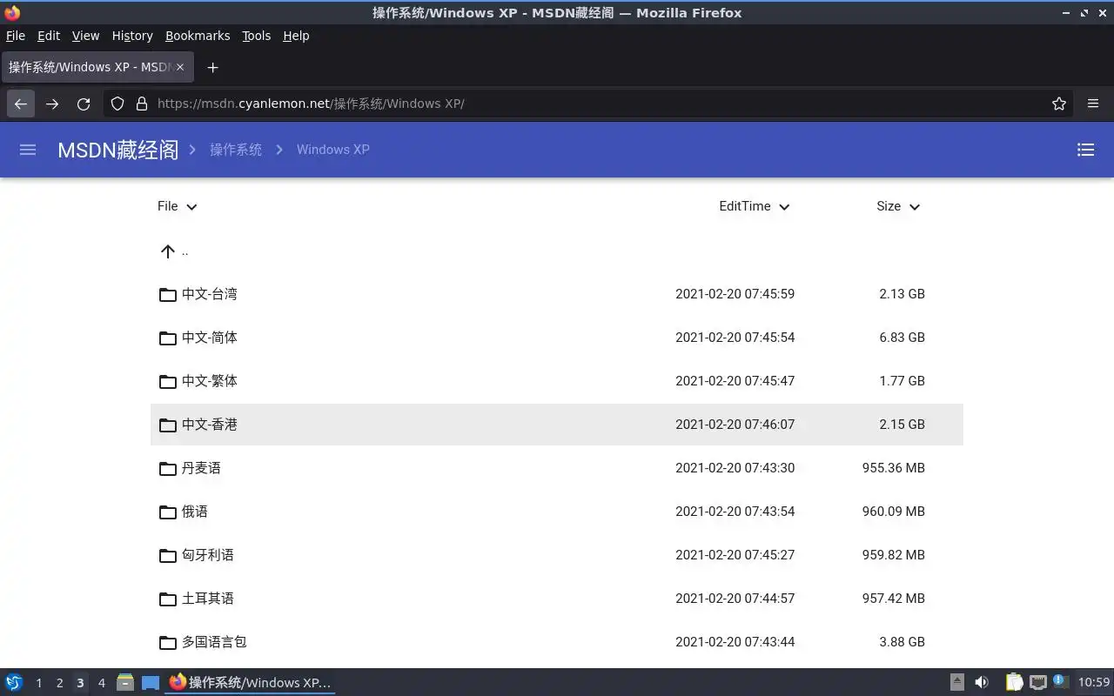The width and height of the screenshot is (1114, 696).
Task: Click the Windows XP breadcrumb
Action: [333, 150]
